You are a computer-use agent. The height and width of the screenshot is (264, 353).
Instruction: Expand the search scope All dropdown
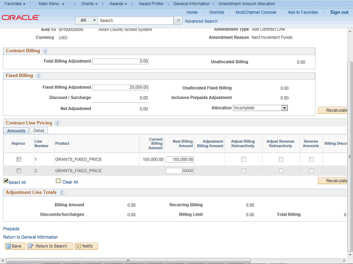coord(87,20)
